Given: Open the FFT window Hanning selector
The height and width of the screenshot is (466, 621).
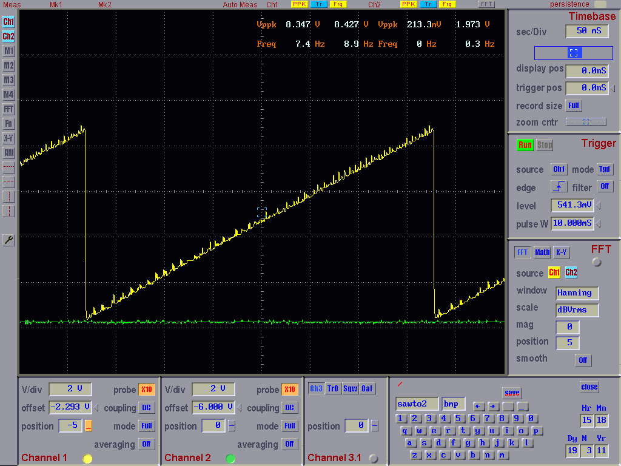Looking at the screenshot, I should (x=577, y=293).
